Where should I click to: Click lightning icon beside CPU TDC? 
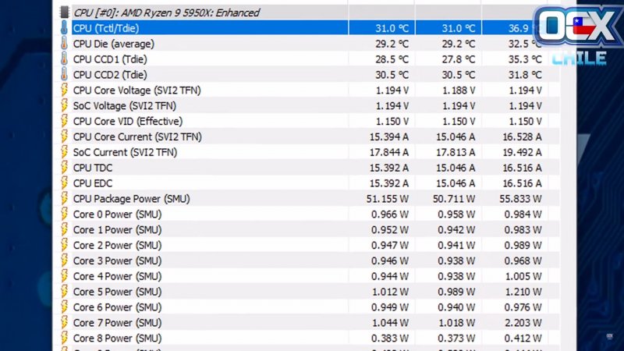click(x=64, y=168)
